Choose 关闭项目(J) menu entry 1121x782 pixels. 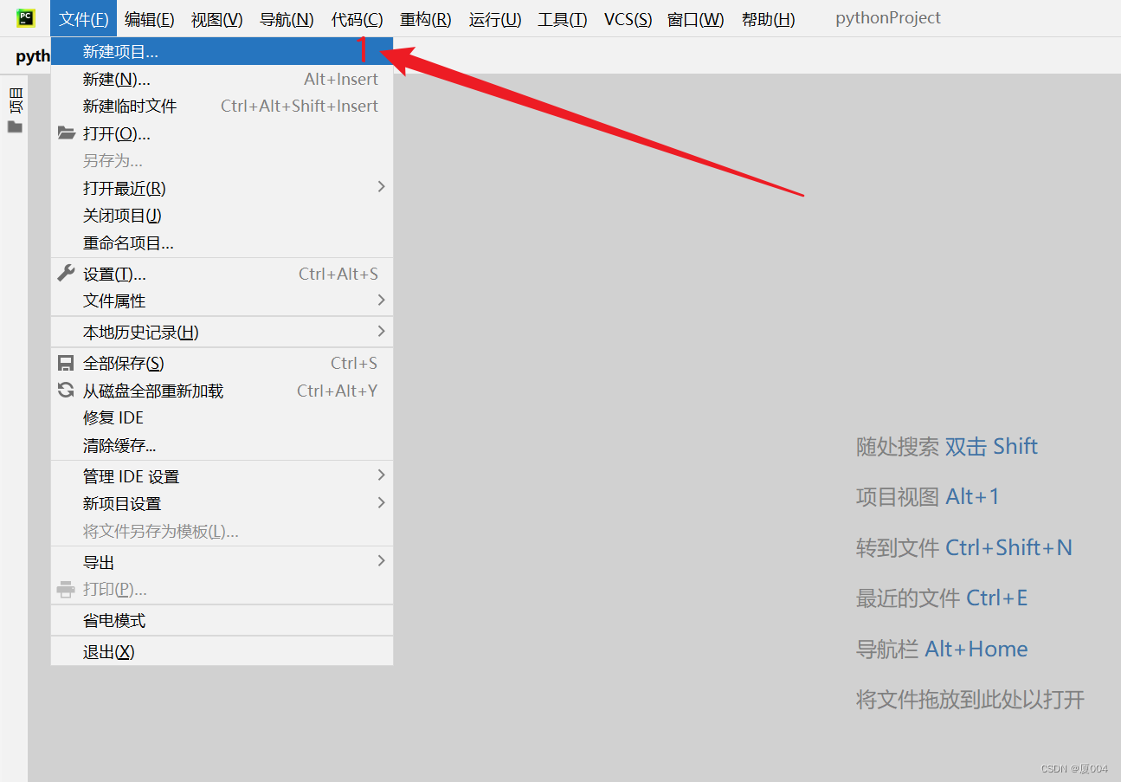tap(222, 215)
